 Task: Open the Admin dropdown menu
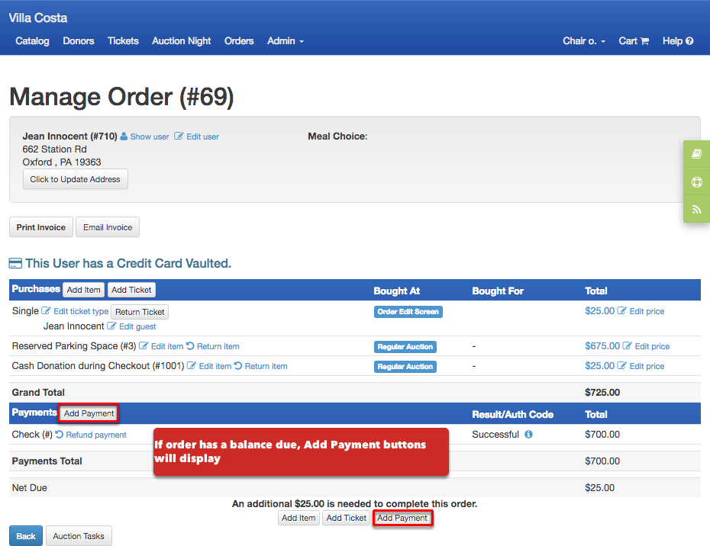pos(286,41)
